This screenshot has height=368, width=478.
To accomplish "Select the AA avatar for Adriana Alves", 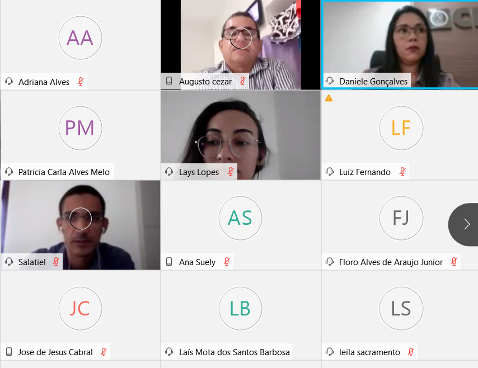I will pyautogui.click(x=80, y=38).
